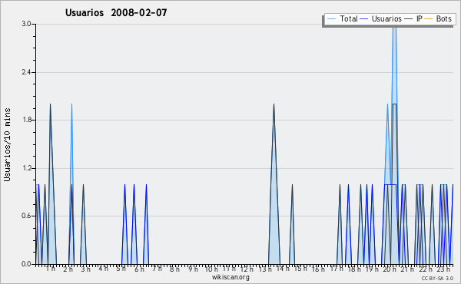This screenshot has width=461, height=284.
Task: Click the '20 h' x-axis label
Action: point(390,269)
